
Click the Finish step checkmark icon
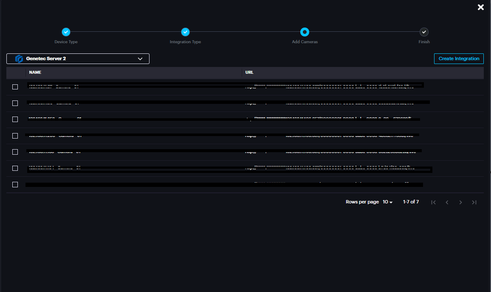[x=424, y=32]
